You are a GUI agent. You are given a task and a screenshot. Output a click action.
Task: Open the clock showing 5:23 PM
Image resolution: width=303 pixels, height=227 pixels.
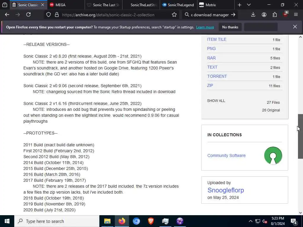pyautogui.click(x=278, y=221)
